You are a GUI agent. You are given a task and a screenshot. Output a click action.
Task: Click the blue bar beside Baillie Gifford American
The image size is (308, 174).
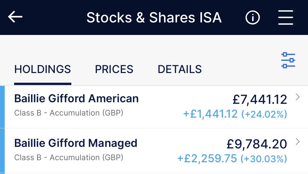(2, 107)
